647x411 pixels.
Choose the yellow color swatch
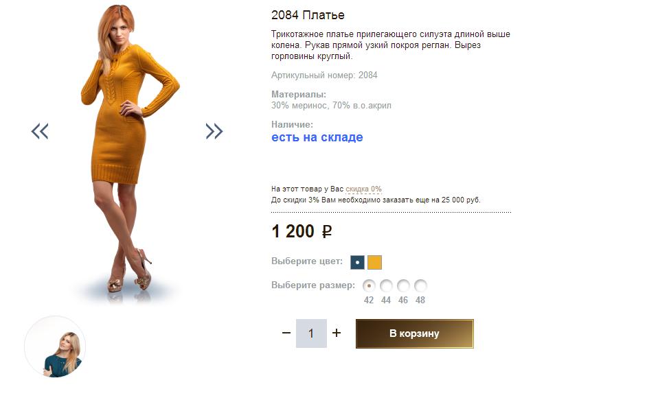(374, 262)
